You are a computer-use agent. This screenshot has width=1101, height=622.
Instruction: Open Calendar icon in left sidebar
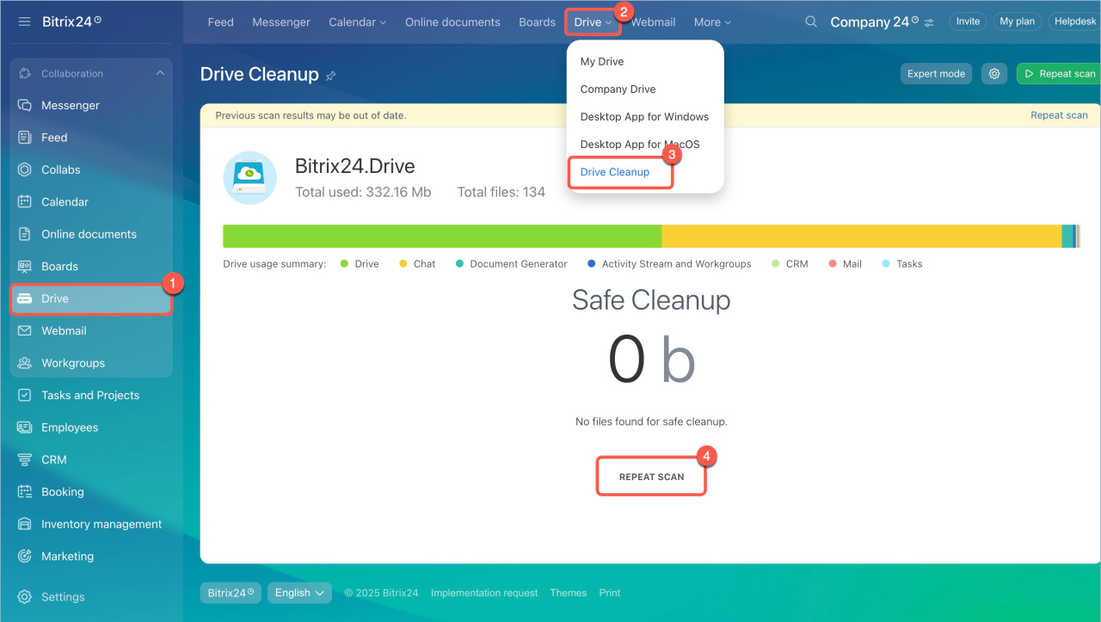point(25,202)
